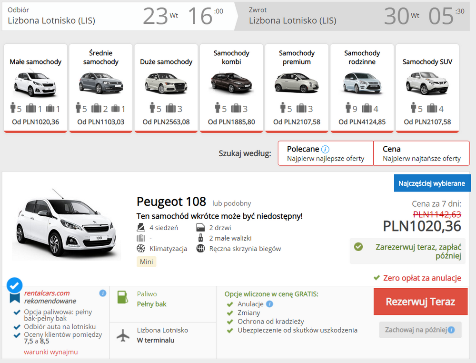Click the Peugeot 108 car photo
The image size is (476, 363).
coord(66,225)
